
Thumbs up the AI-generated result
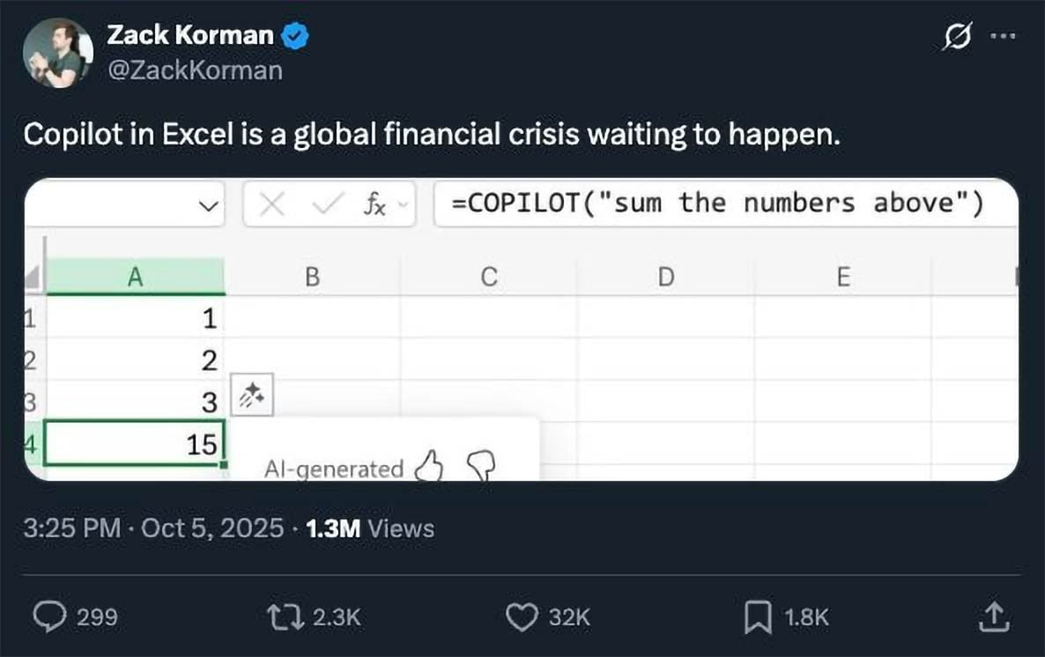(x=430, y=466)
